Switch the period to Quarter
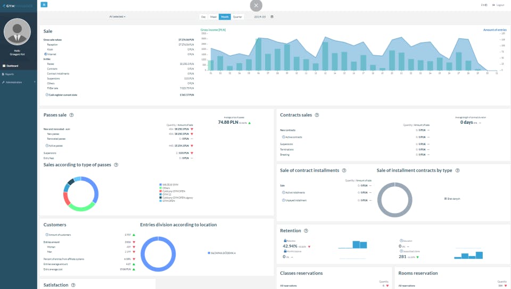 [237, 17]
